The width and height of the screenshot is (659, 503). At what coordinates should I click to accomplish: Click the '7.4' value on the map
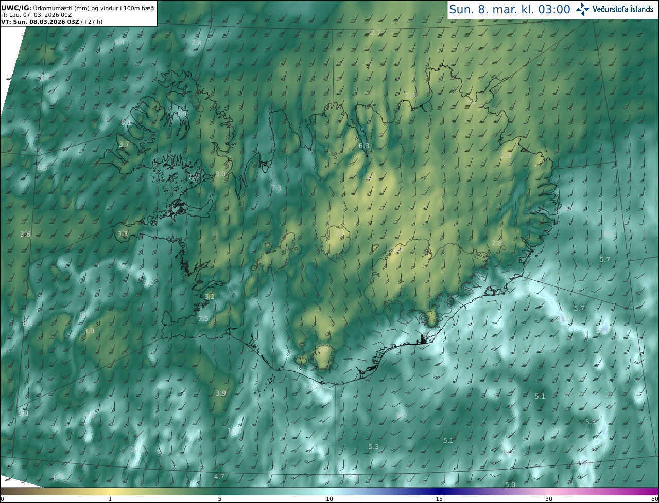pyautogui.click(x=193, y=177)
